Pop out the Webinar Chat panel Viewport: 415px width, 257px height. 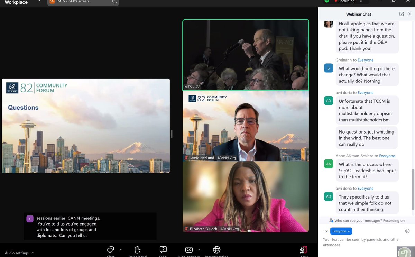coord(402,14)
